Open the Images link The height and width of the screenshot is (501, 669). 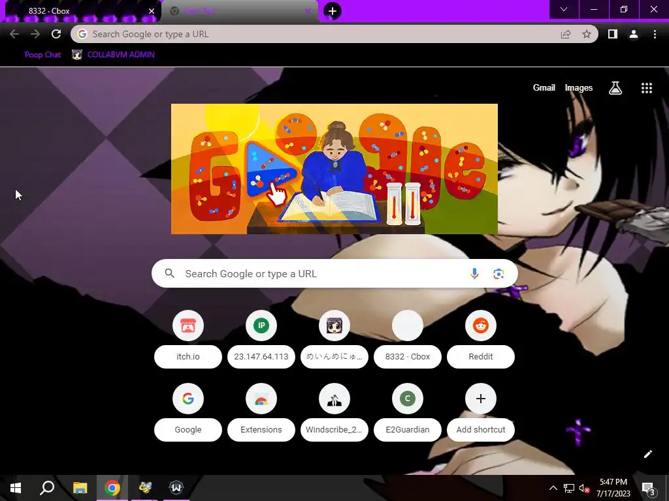579,88
